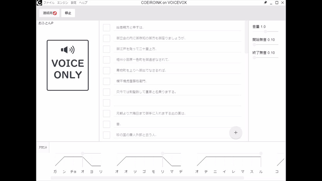The image size is (322, 181).
Task: Open the ヘルプ menu
Action: pos(83,3)
